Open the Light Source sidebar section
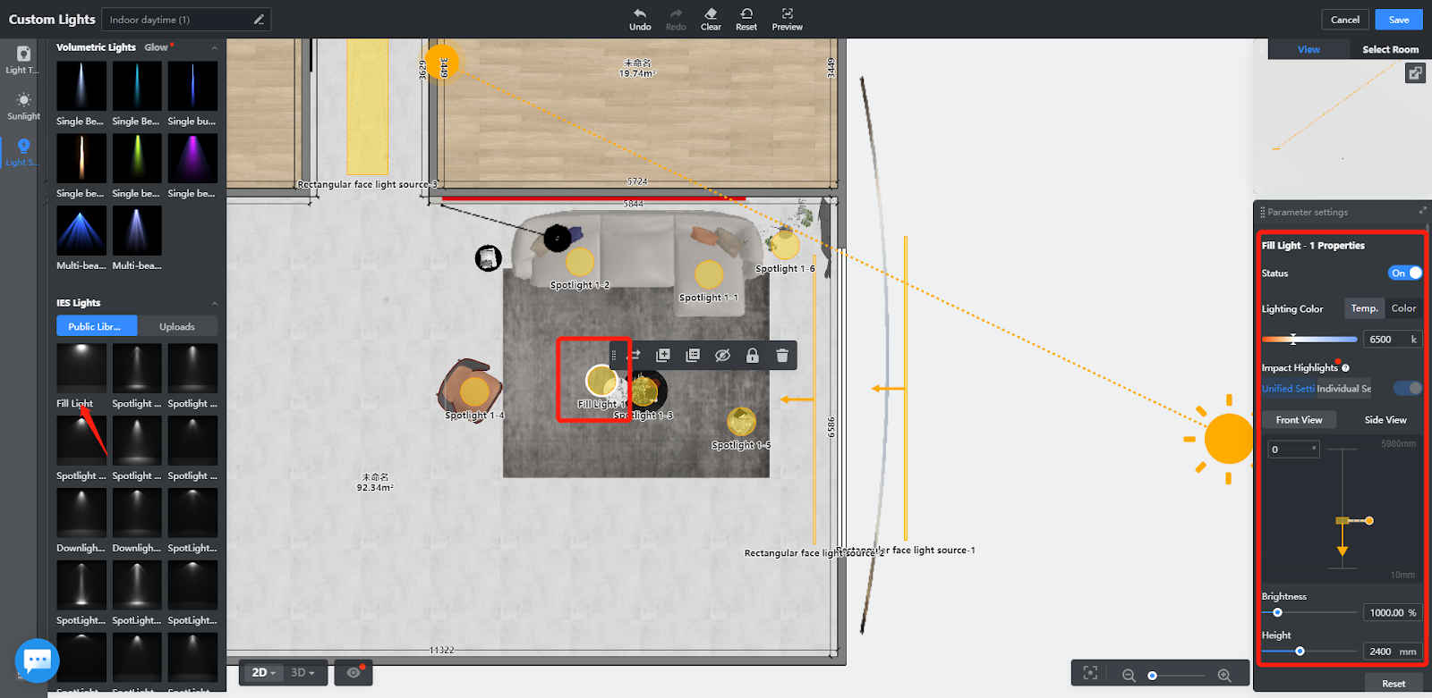1432x698 pixels. [23, 153]
